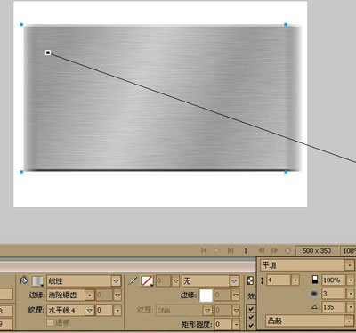Toggle the middle effect checkbox

click(x=251, y=317)
